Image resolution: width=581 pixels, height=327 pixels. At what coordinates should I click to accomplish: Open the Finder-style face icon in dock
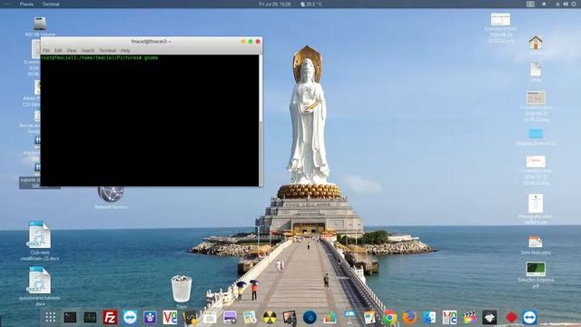click(429, 317)
